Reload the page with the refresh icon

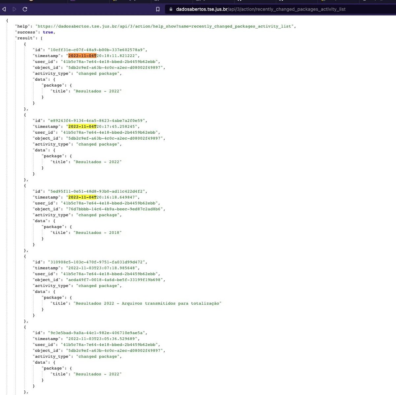tap(25, 9)
